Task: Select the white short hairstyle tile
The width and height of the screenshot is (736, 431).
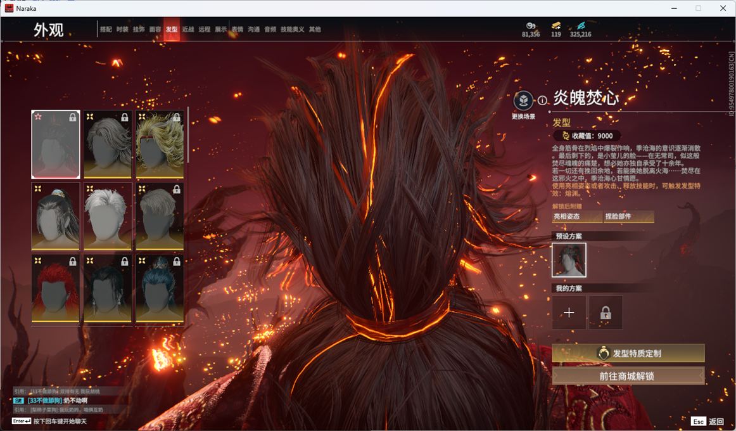Action: [x=108, y=216]
